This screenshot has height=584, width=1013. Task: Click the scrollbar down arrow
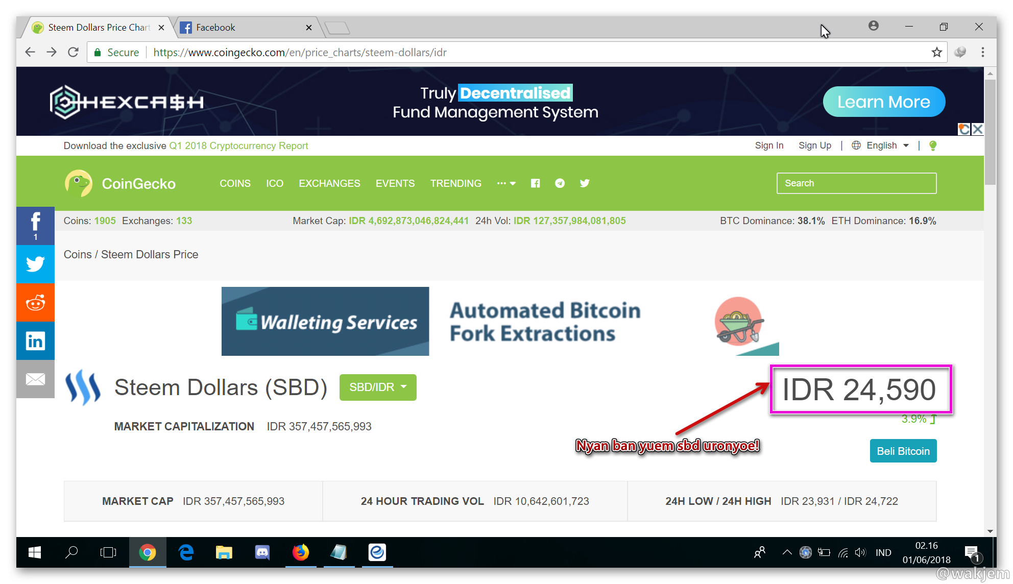[x=990, y=531]
